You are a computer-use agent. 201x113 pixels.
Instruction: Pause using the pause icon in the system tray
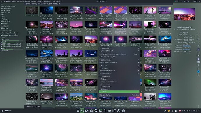(176, 111)
